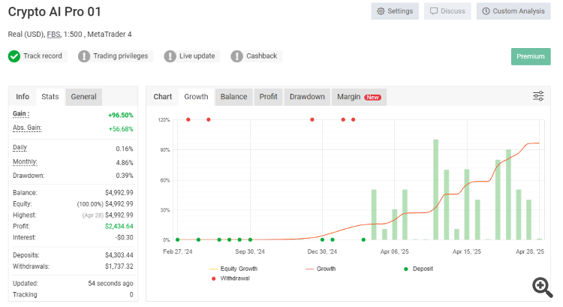The height and width of the screenshot is (307, 563).
Task: Open the Margin tab marked New
Action: tap(359, 97)
